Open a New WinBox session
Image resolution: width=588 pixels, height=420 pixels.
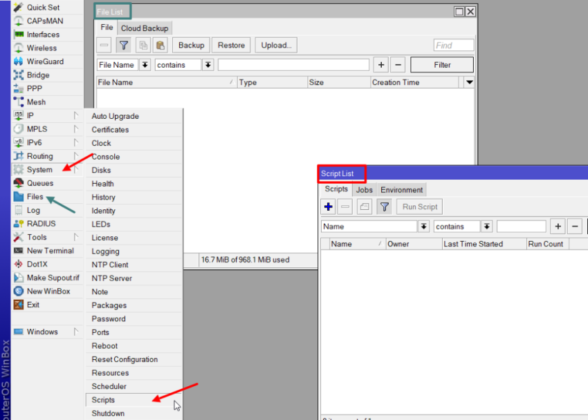pos(48,291)
